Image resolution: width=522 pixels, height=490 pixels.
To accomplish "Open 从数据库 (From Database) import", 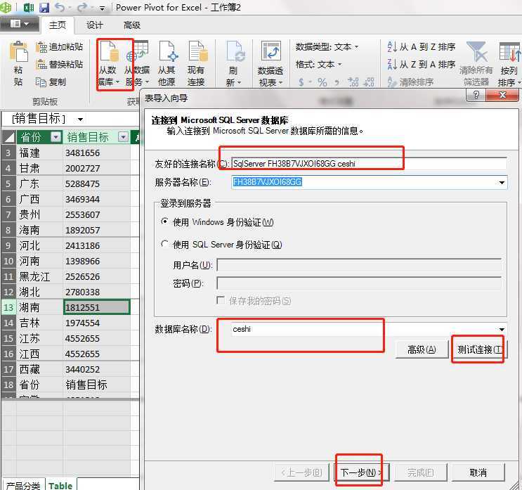I will (x=109, y=63).
